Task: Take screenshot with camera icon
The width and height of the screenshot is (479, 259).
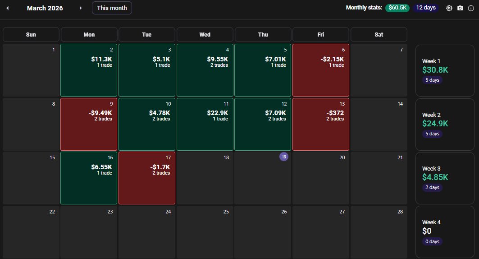Action: [460, 8]
